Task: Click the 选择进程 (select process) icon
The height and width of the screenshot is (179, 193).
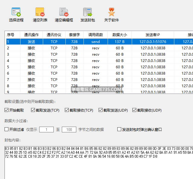Action: (16, 12)
